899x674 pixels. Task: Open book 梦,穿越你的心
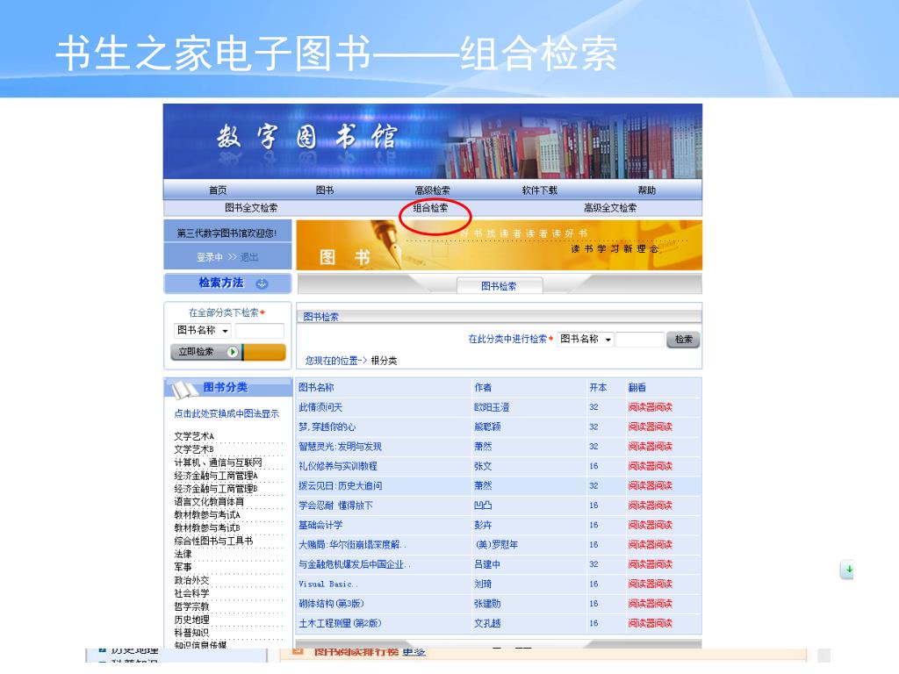pyautogui.click(x=327, y=427)
